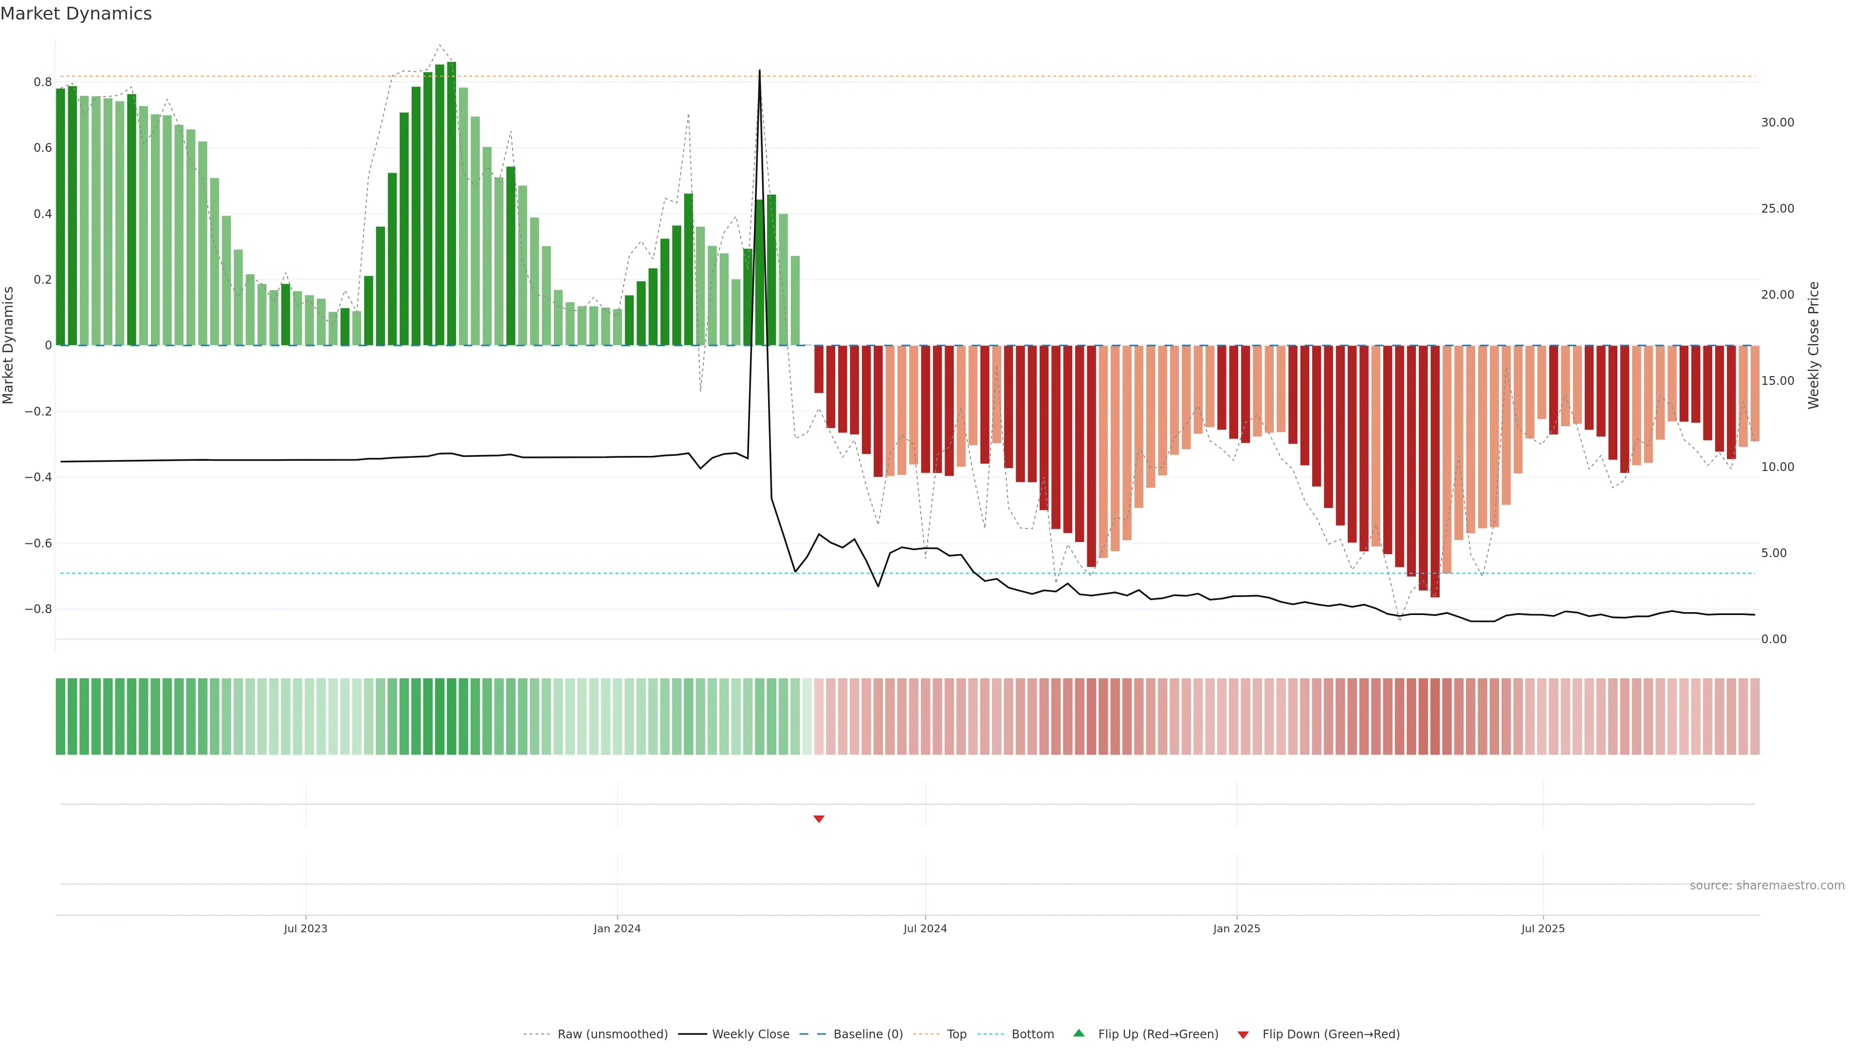Viewport: 1869px width, 1051px height.
Task: Click the Jul 2025 axis label
Action: pyautogui.click(x=1542, y=928)
